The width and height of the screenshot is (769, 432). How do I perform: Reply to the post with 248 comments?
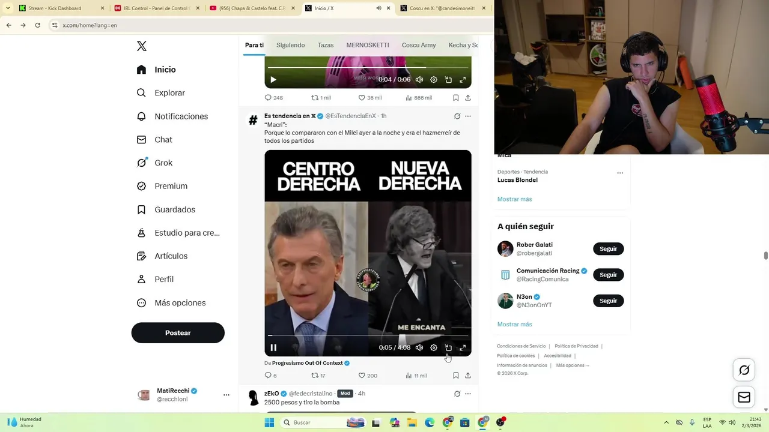click(x=273, y=98)
